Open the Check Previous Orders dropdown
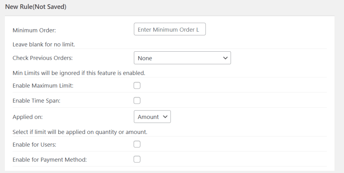Screen dimensions: 344x173 (x=182, y=58)
